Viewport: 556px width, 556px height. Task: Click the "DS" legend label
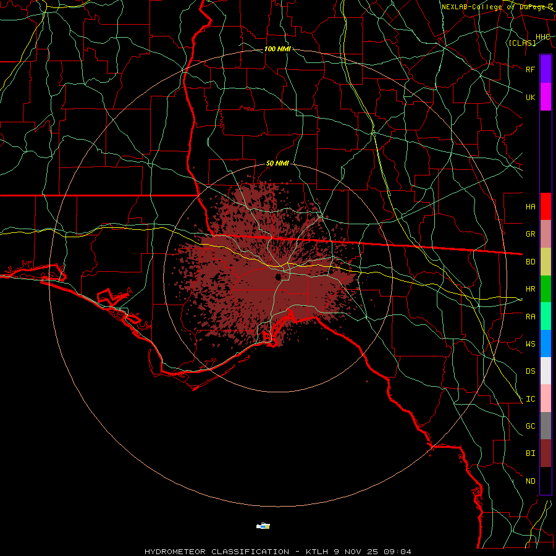(x=530, y=371)
